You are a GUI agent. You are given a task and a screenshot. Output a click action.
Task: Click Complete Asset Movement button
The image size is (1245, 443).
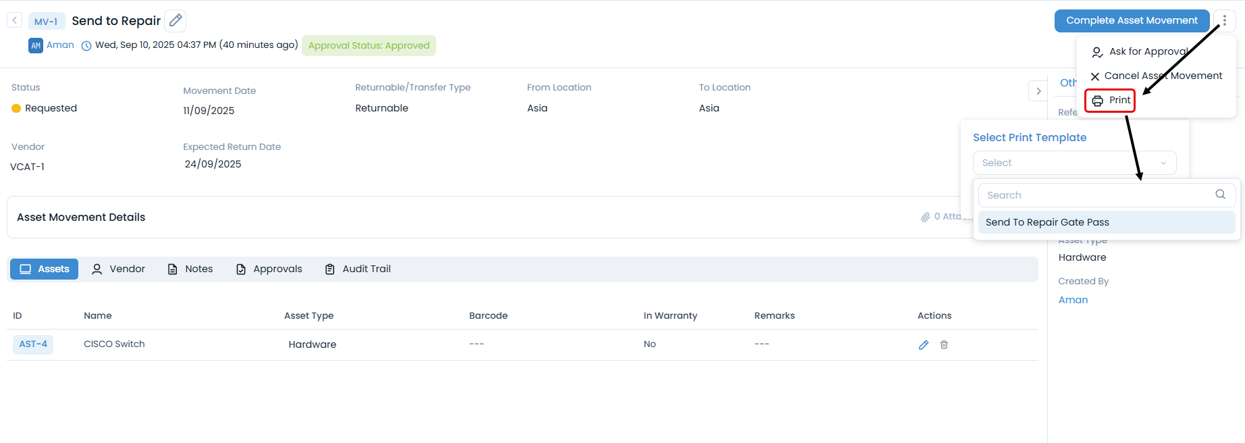(x=1132, y=20)
